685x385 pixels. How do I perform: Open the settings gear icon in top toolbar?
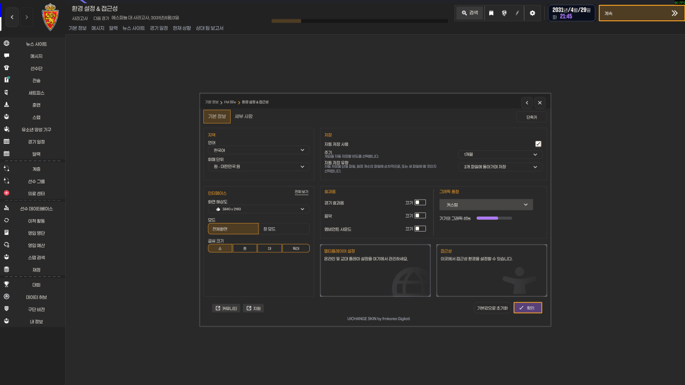[532, 13]
